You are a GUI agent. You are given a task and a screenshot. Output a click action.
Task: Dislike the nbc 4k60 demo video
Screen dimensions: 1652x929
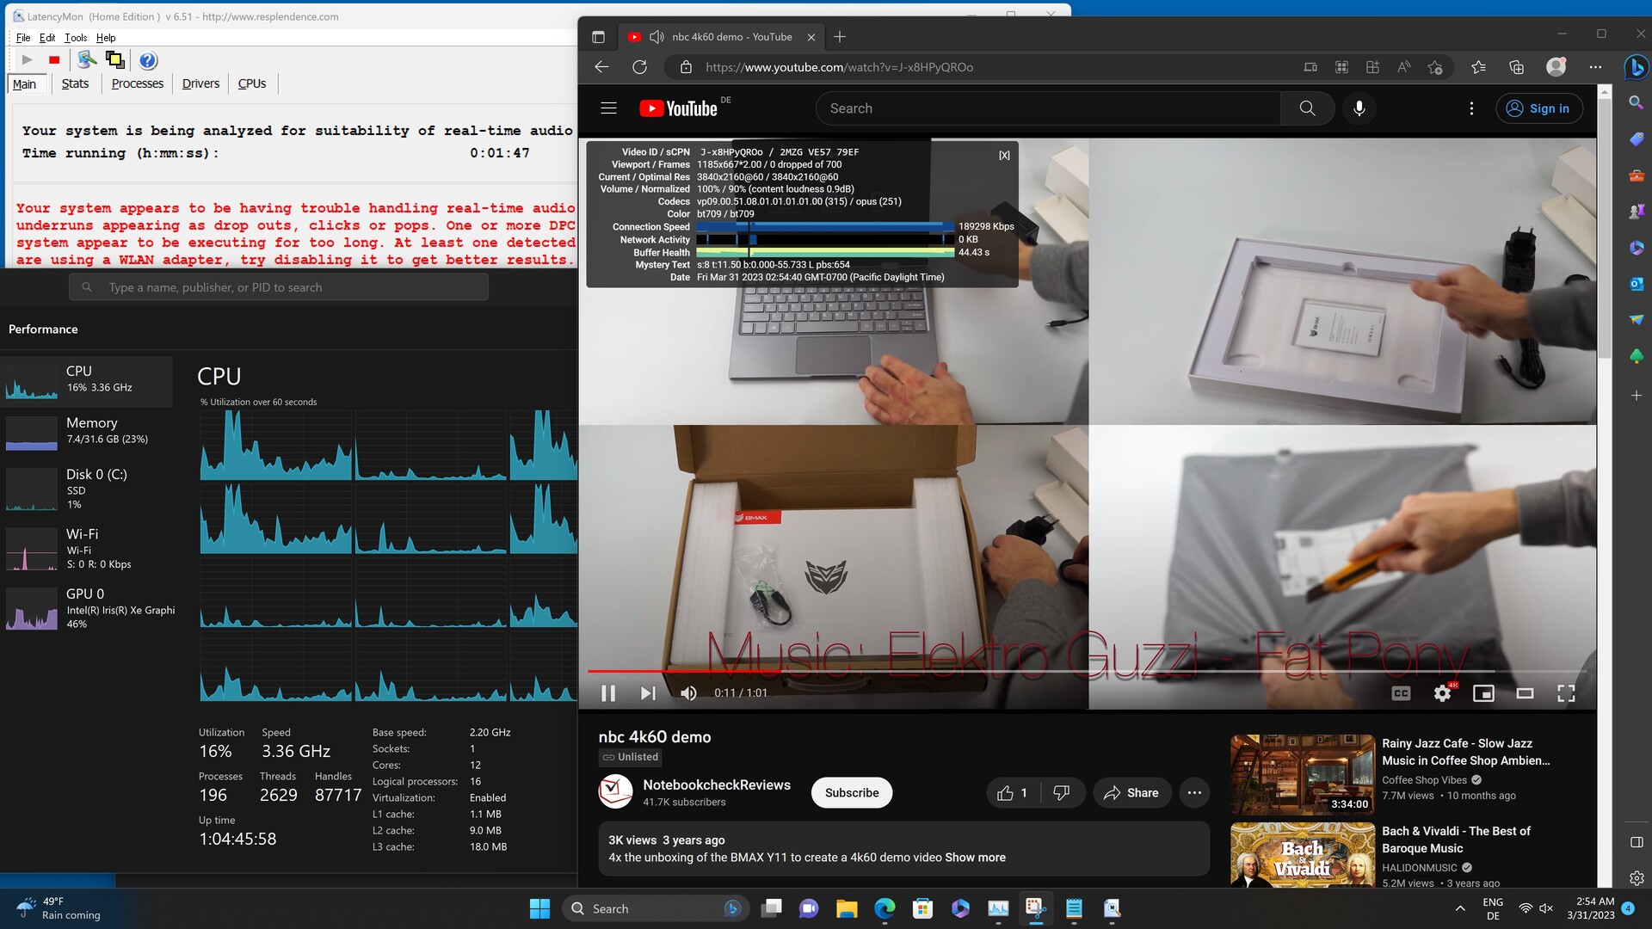coord(1062,793)
